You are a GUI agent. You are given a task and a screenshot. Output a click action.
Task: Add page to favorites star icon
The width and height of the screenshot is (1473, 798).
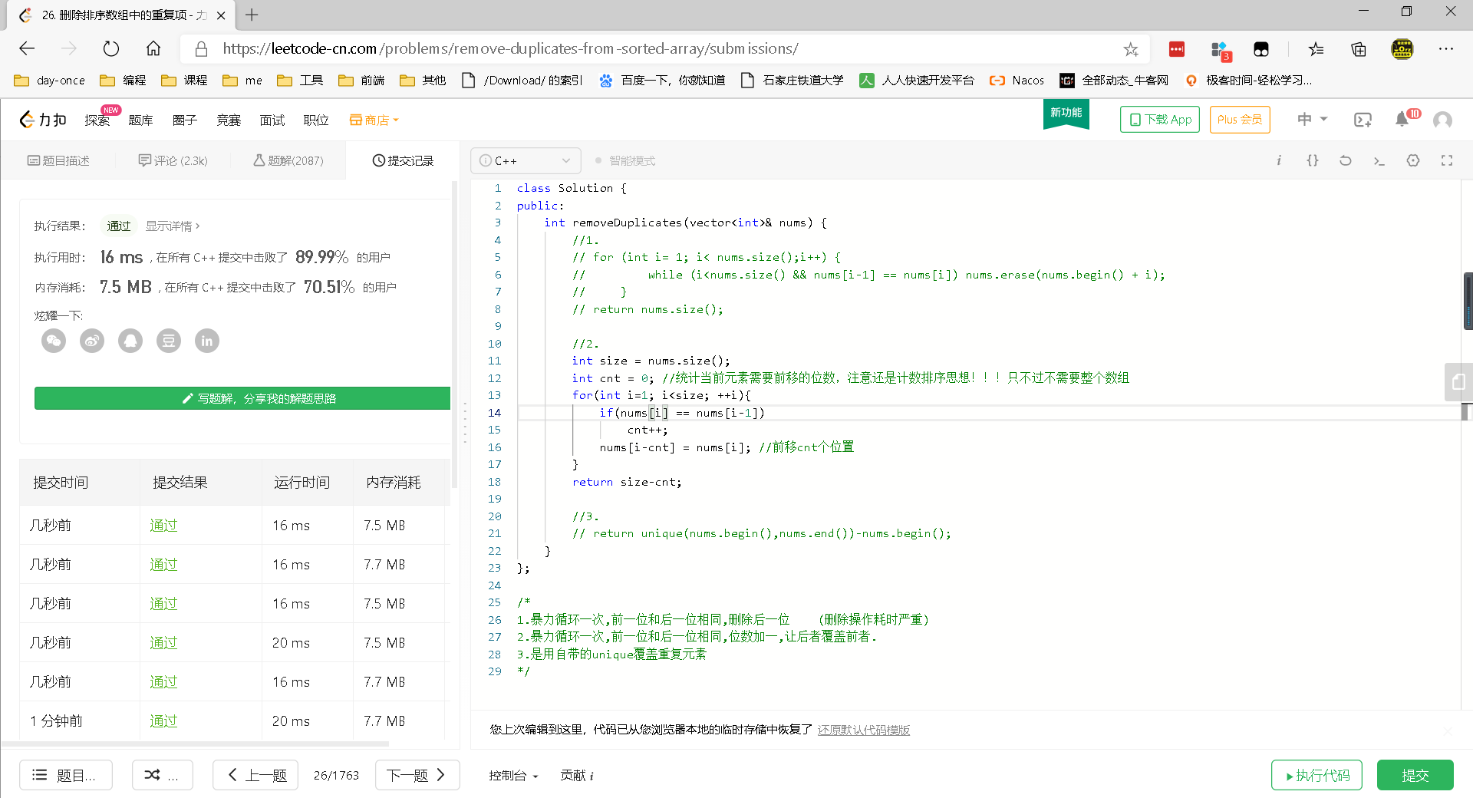(1131, 49)
